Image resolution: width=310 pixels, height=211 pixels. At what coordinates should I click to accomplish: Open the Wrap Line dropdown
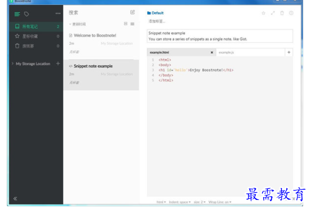pyautogui.click(x=220, y=202)
